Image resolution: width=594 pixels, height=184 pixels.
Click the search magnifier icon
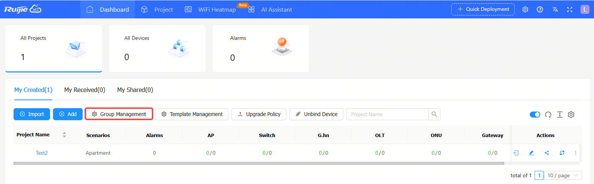coord(434,114)
